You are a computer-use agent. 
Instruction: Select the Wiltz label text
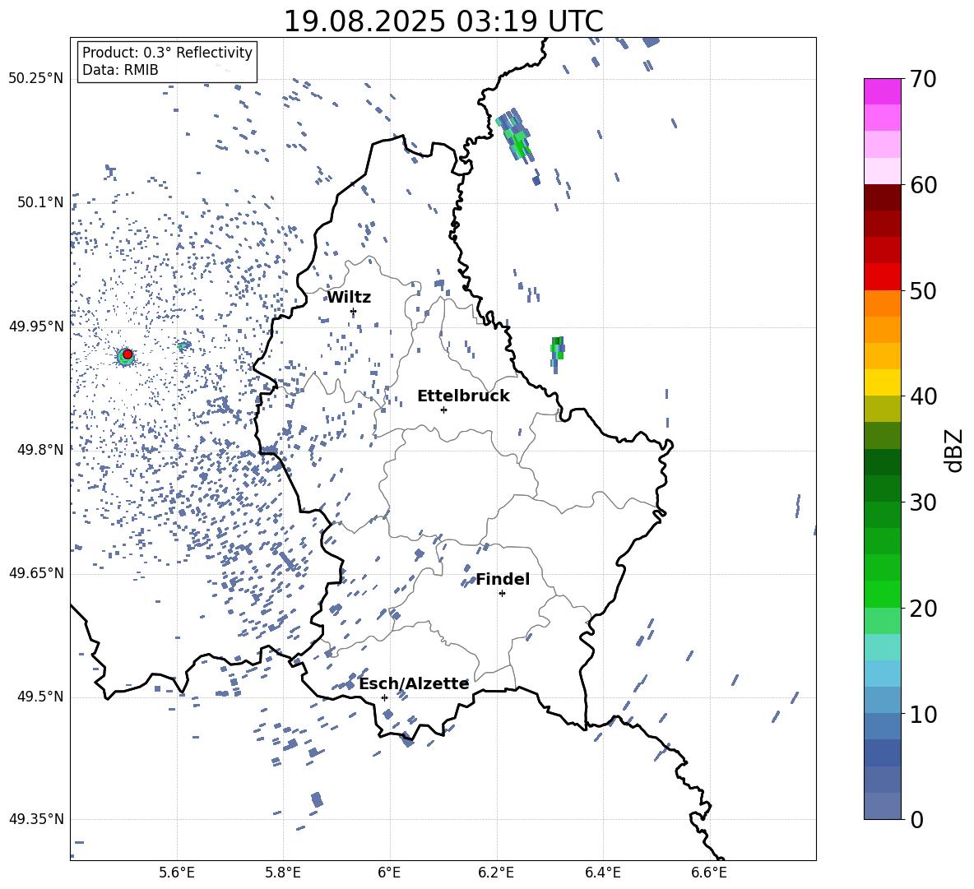pos(349,298)
